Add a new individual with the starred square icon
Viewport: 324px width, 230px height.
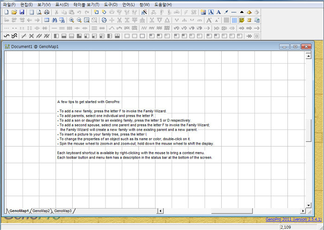[96, 12]
